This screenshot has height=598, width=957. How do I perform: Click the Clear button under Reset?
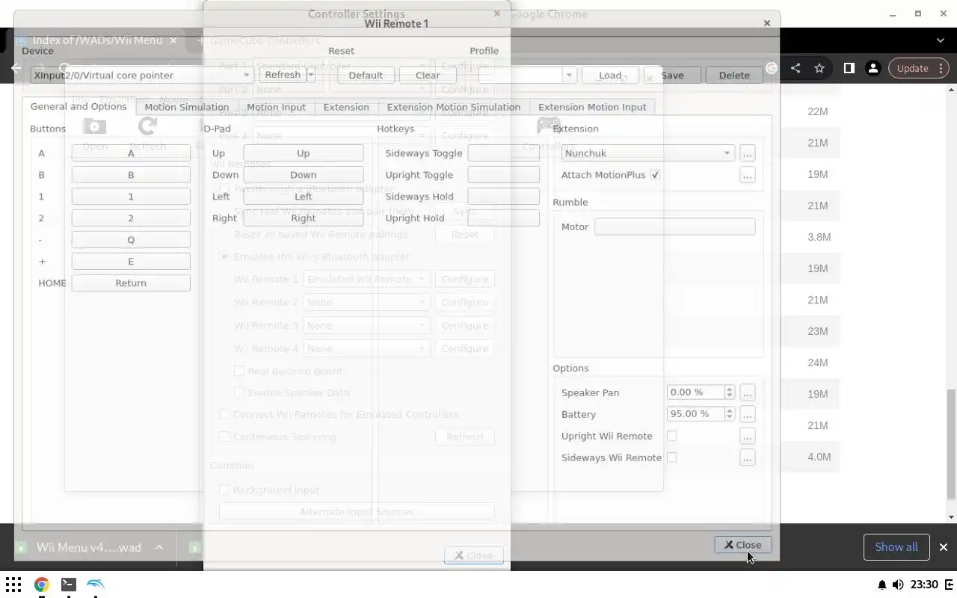click(428, 75)
